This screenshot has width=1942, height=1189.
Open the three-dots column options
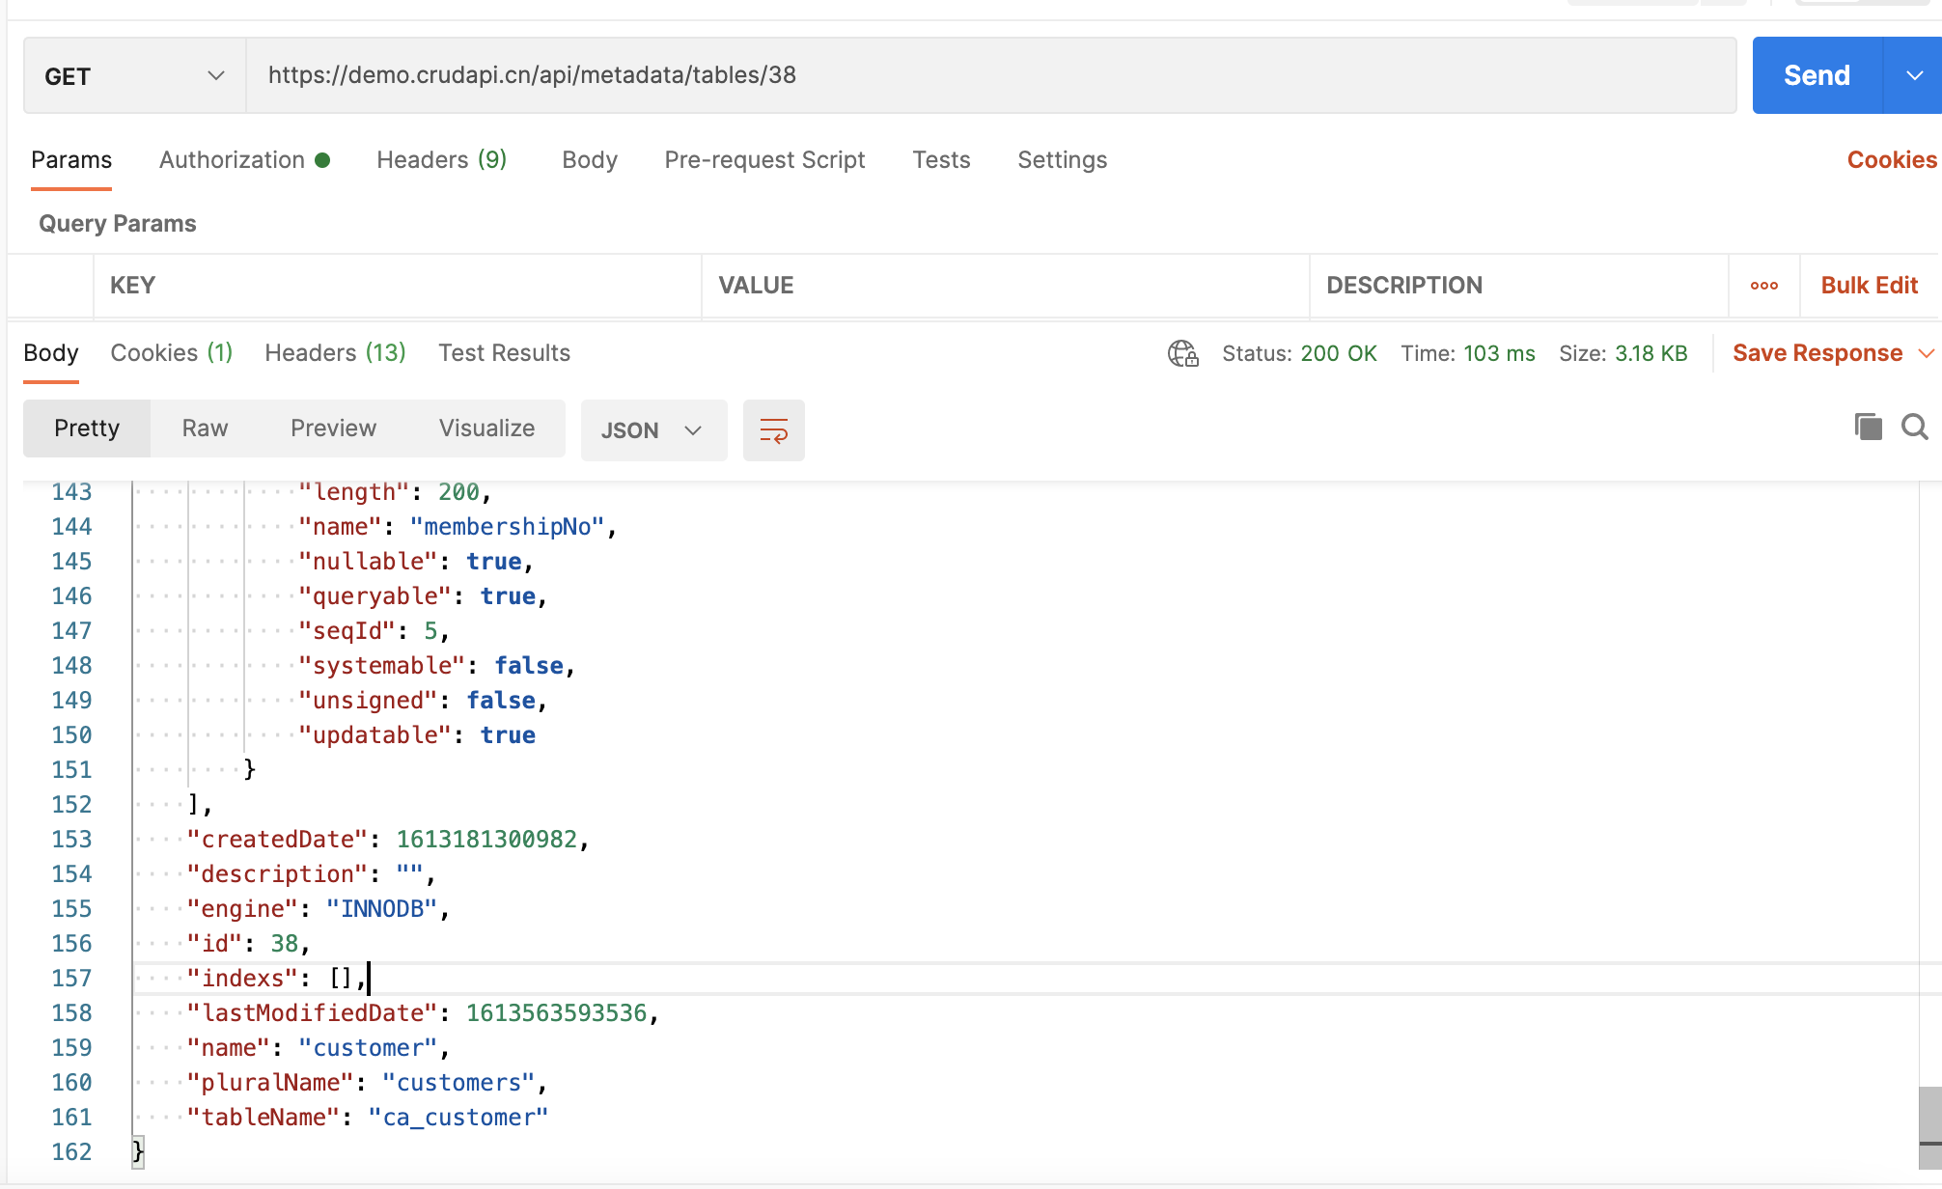pyautogui.click(x=1763, y=286)
